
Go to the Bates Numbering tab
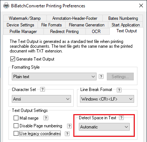[123, 18]
